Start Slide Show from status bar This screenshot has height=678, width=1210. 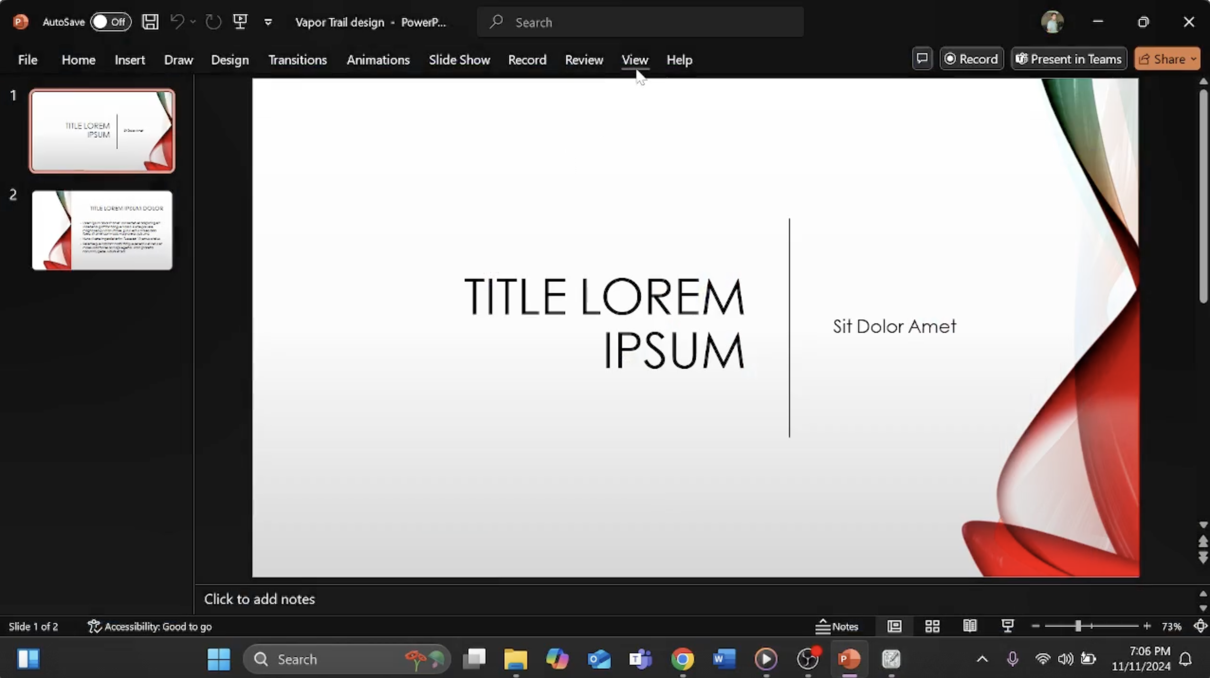coord(1008,626)
